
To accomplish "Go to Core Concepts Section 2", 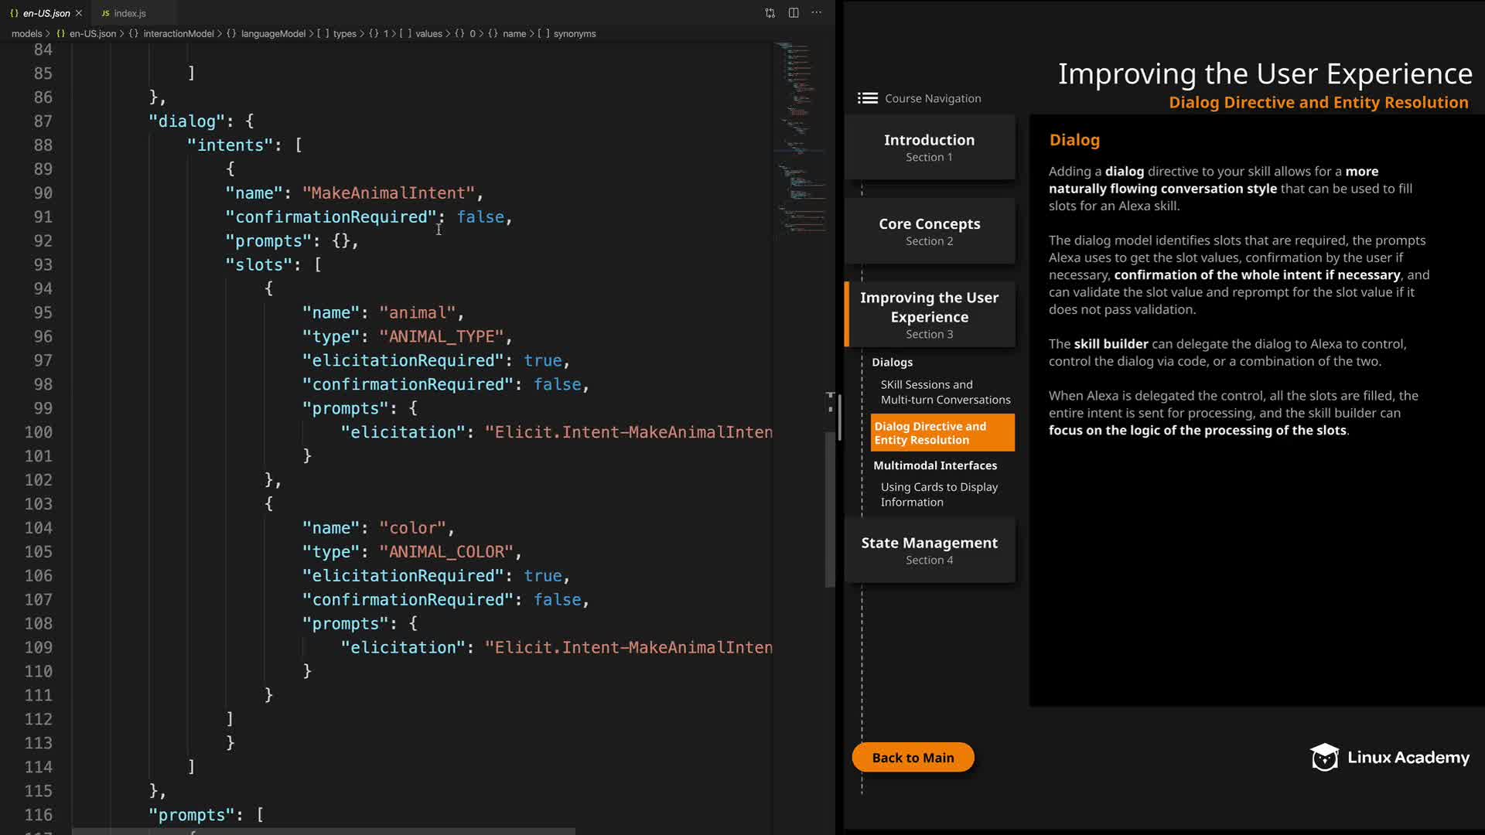I will click(929, 231).
